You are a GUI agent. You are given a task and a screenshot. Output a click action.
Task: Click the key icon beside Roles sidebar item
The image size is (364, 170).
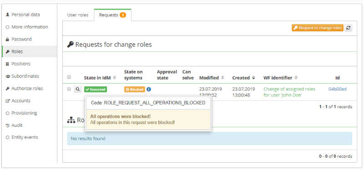click(x=7, y=51)
